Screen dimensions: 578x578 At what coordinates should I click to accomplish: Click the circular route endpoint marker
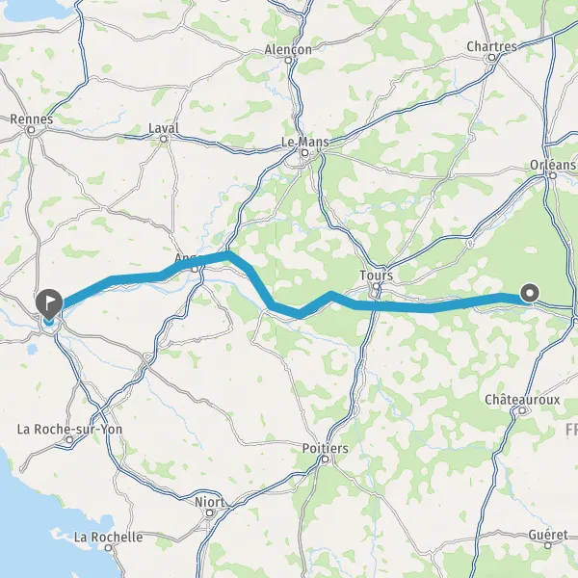(530, 294)
